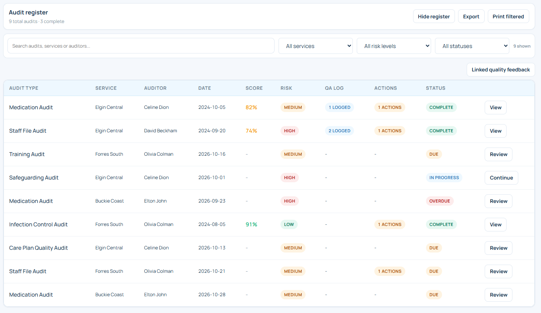This screenshot has width=541, height=313.
Task: Focus the search audits input field
Action: point(141,46)
